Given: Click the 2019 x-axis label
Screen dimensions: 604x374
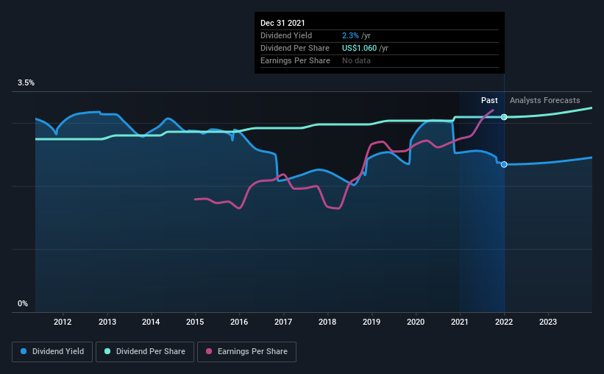Looking at the screenshot, I should 372,322.
